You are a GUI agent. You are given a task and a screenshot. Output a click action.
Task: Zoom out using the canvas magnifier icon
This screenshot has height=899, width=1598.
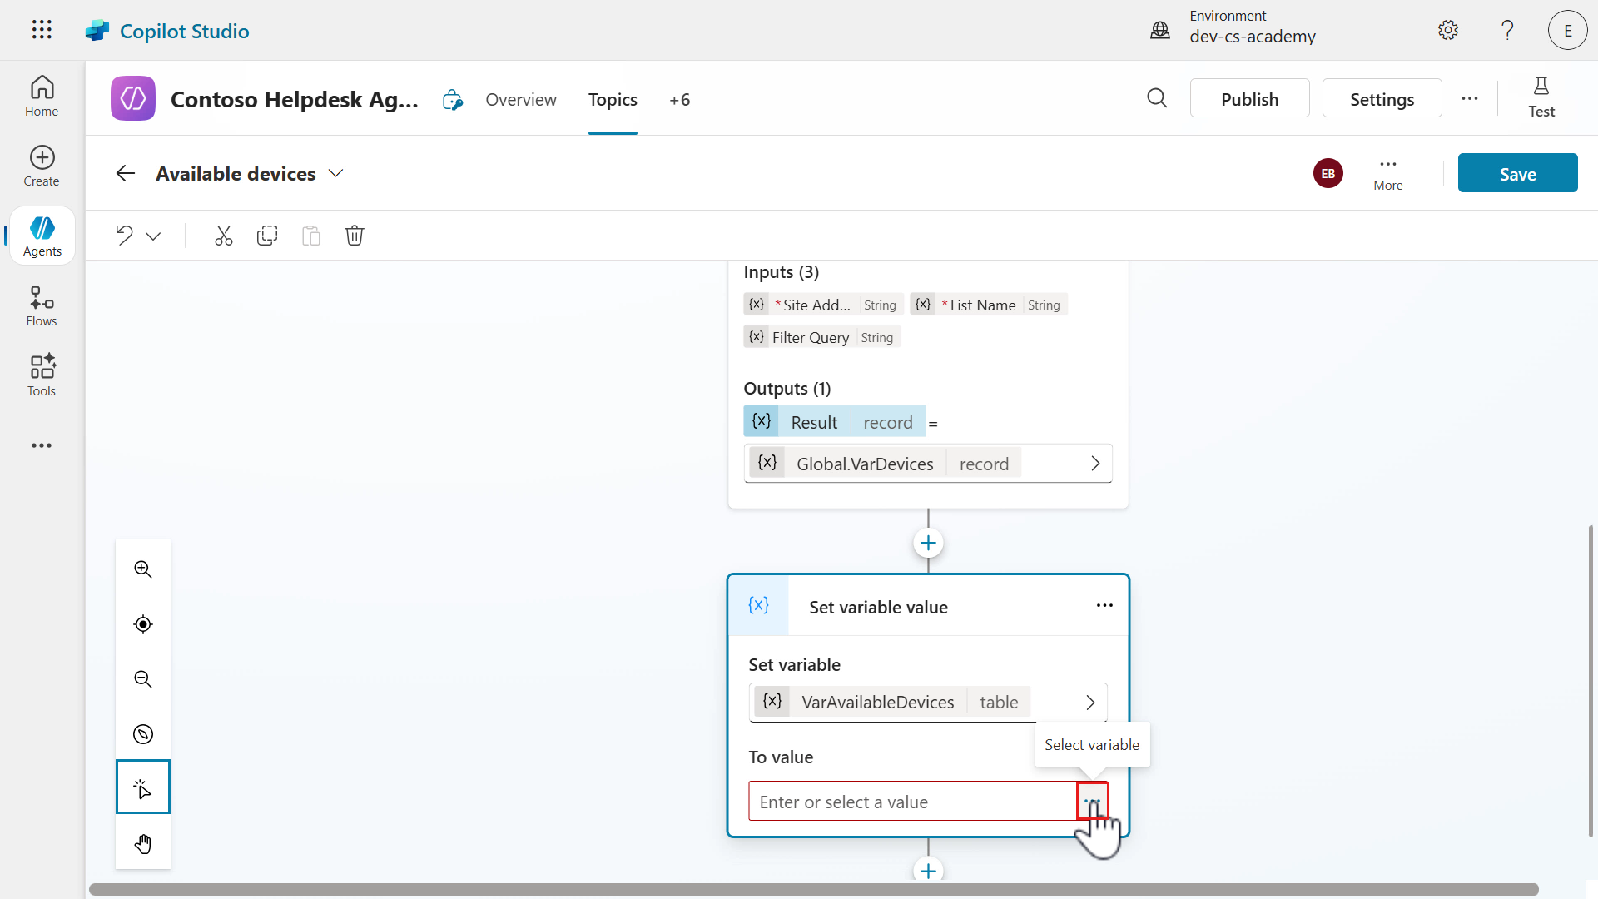click(x=142, y=679)
